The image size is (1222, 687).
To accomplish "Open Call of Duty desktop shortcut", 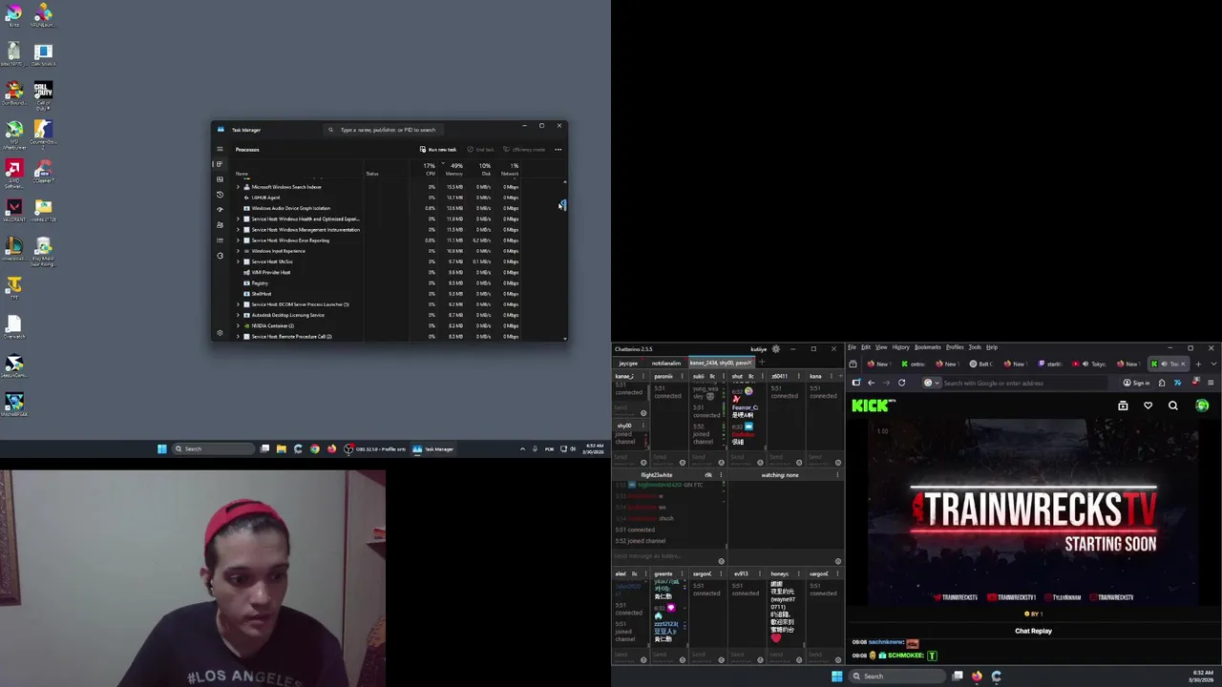I will 43,94.
